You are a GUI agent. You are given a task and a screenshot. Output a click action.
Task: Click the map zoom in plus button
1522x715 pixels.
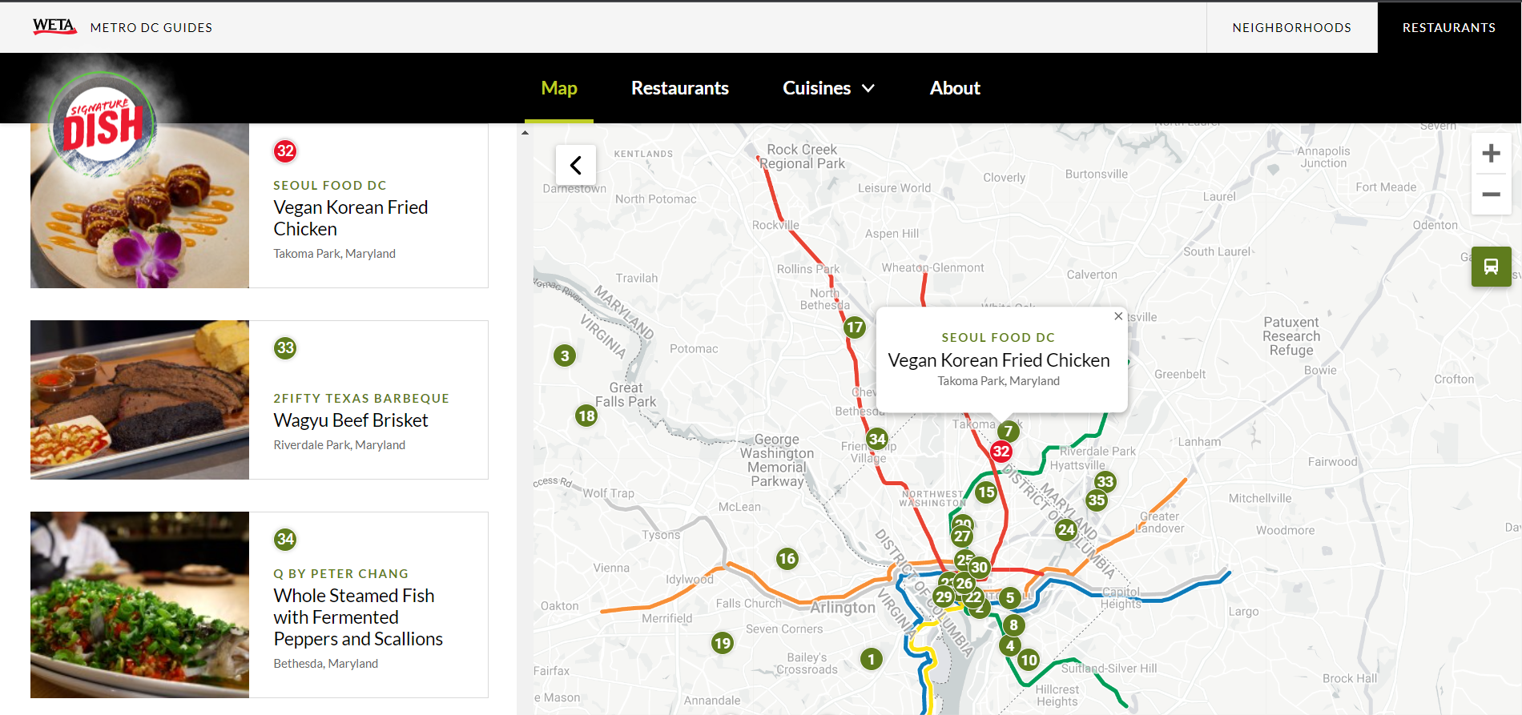pyautogui.click(x=1491, y=154)
